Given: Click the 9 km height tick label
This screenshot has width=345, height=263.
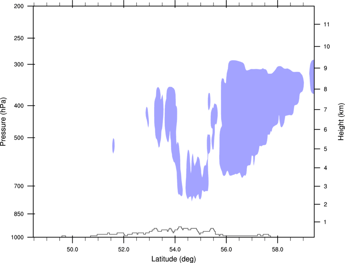Looking at the screenshot, I should tap(325, 68).
